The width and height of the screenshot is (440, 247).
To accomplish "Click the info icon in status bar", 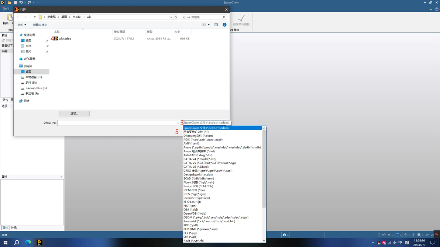I will click(x=284, y=235).
